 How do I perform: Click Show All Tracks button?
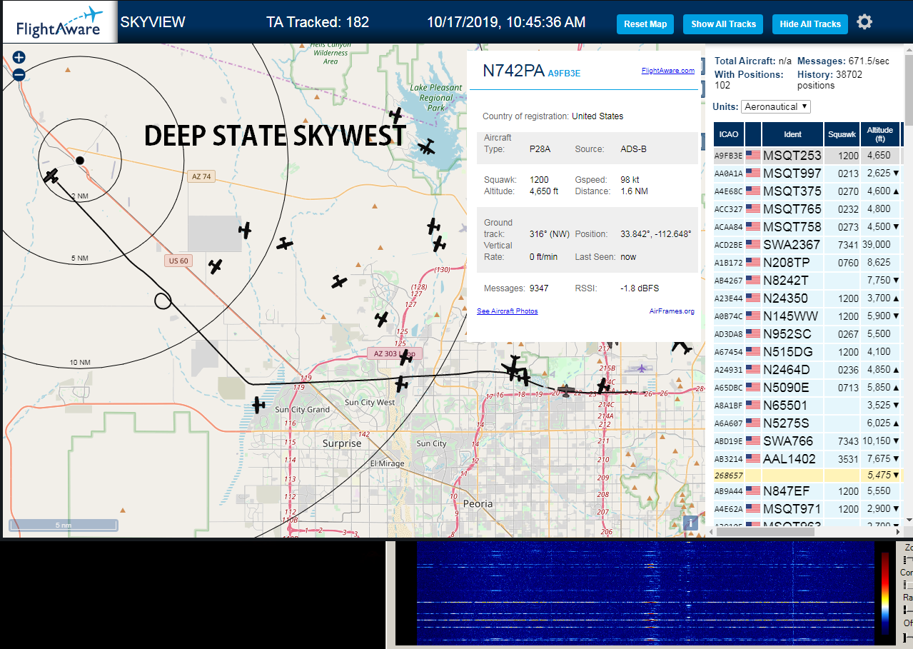(x=723, y=24)
